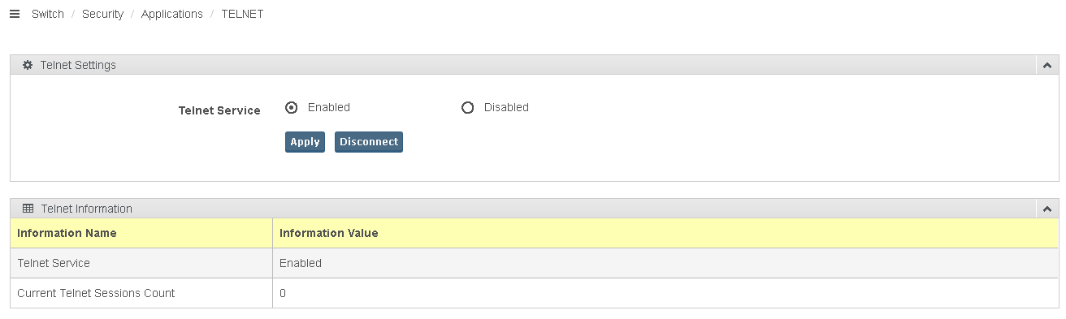Go to Security in the breadcrumb
The height and width of the screenshot is (319, 1066).
102,14
